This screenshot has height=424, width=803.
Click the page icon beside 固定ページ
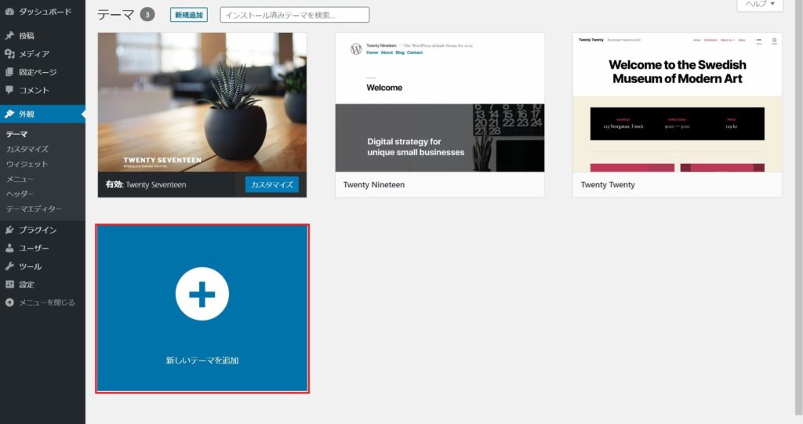(x=9, y=71)
